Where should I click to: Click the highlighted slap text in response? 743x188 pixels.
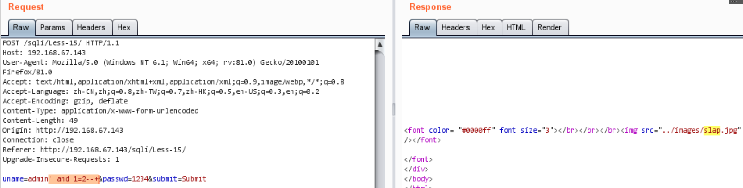pyautogui.click(x=712, y=130)
